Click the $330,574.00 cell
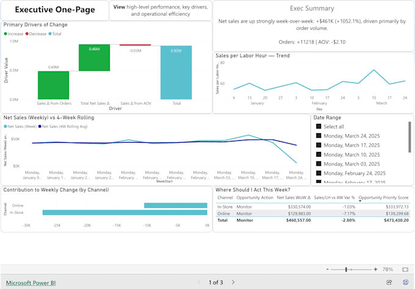Screen dimensions: 415x289 (299, 207)
